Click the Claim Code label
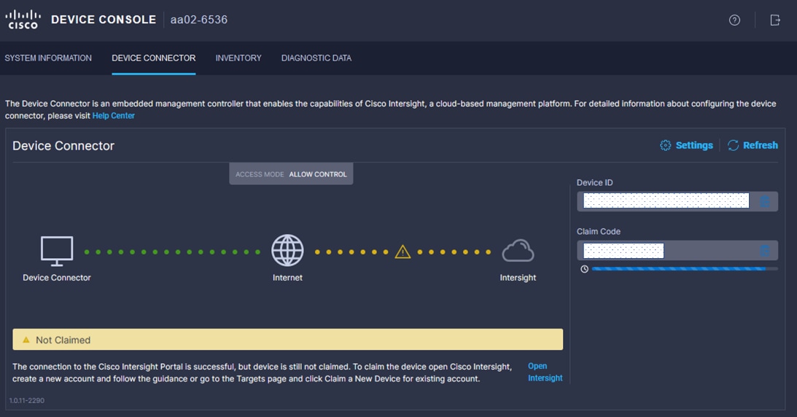 [598, 231]
